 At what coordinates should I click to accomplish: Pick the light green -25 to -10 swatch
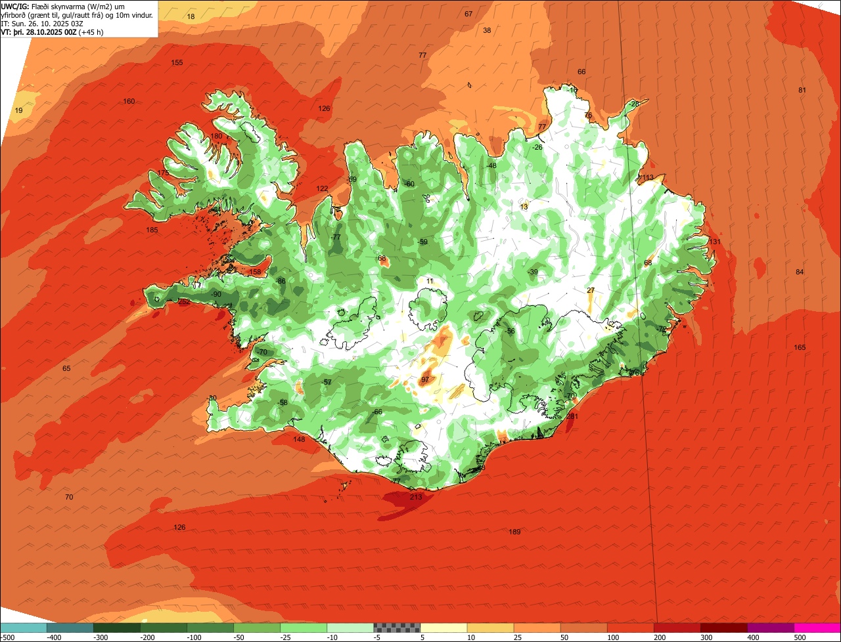(x=304, y=628)
